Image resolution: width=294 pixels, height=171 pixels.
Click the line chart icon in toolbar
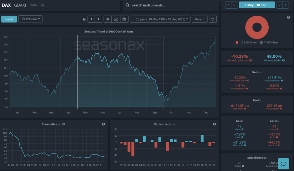click(116, 19)
